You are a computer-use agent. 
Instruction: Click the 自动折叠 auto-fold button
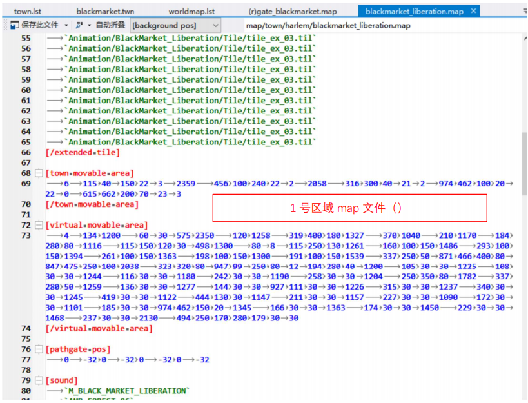(110, 25)
